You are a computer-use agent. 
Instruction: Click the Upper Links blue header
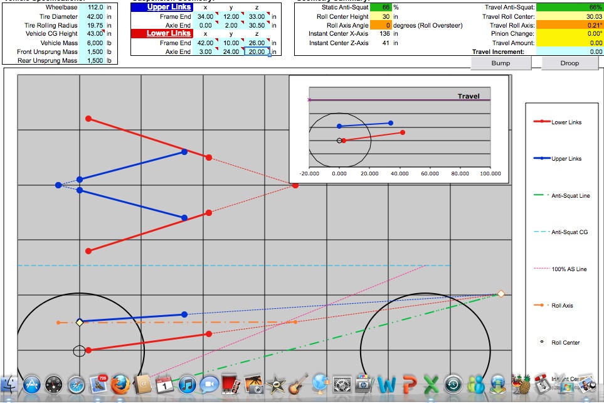coord(169,7)
